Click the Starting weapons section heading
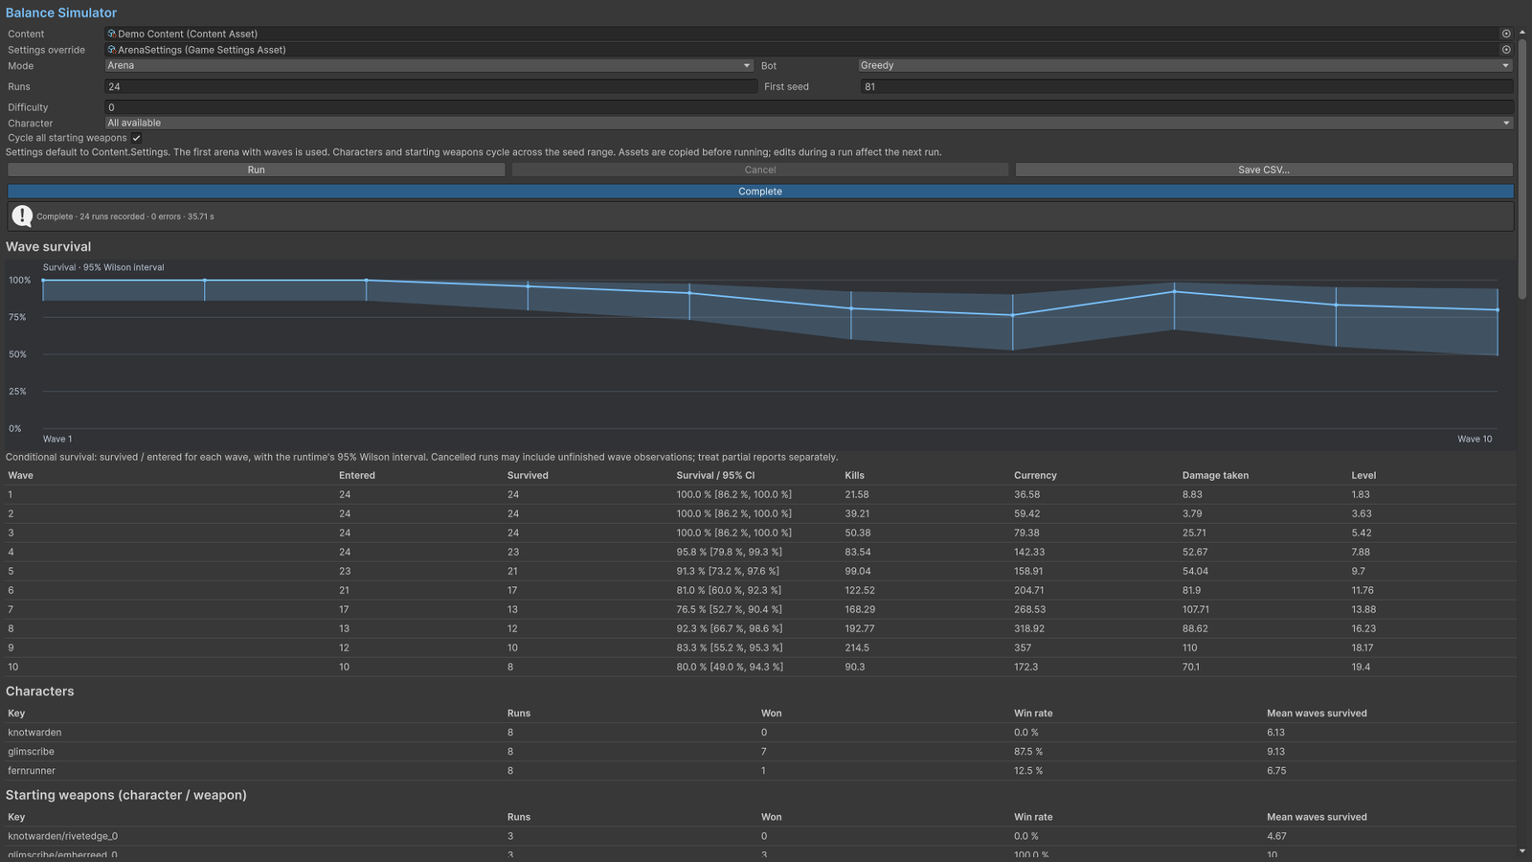Image resolution: width=1532 pixels, height=862 pixels. (126, 795)
